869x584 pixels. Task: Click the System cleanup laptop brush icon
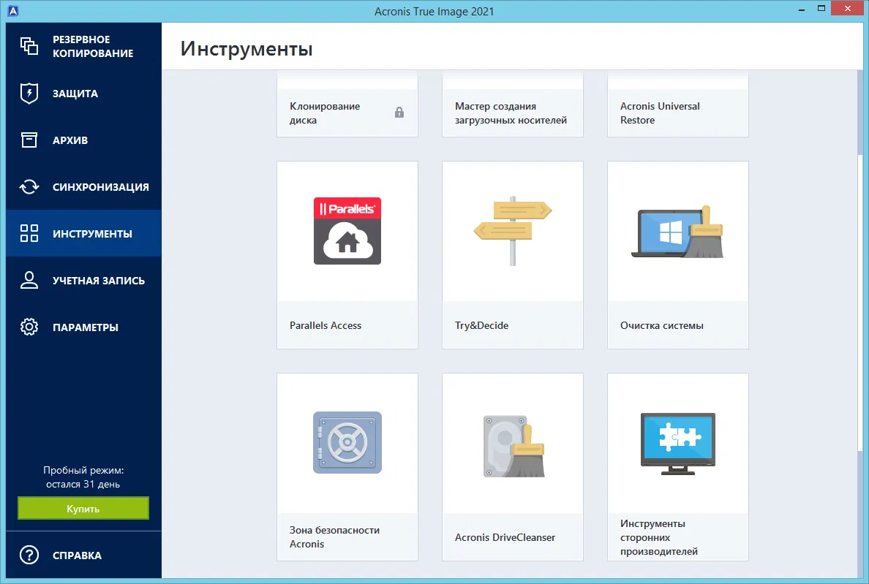point(678,232)
